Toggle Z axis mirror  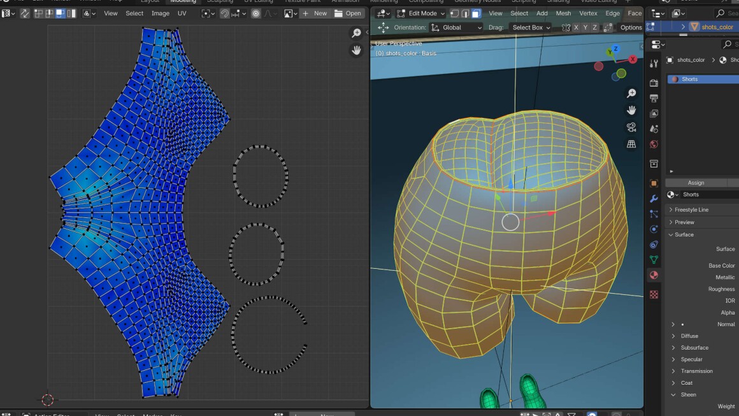[595, 28]
